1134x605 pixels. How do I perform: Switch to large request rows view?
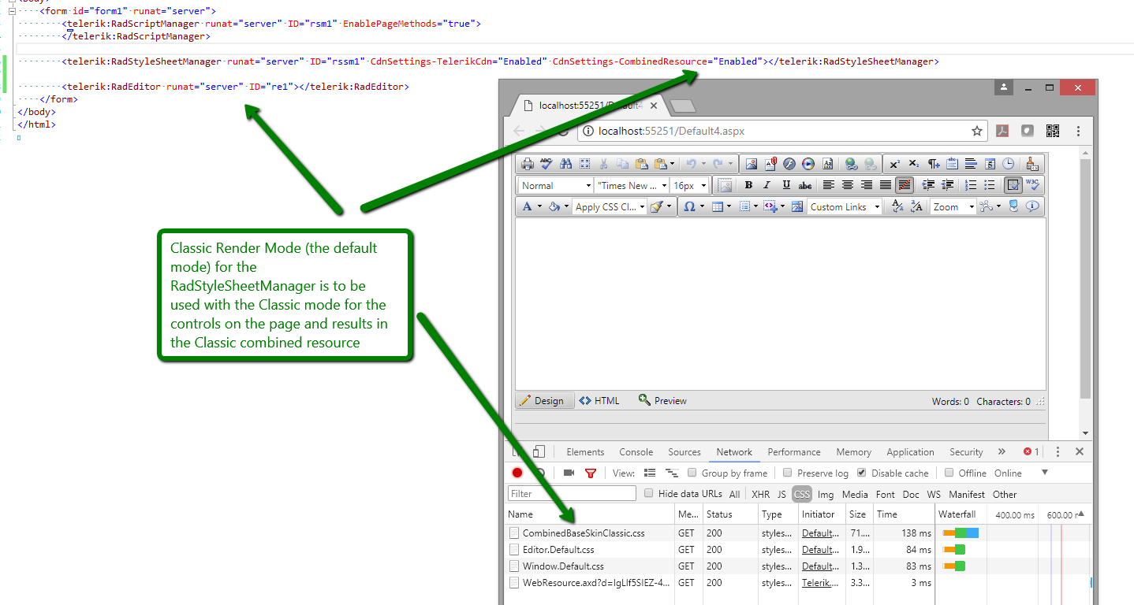pos(650,473)
